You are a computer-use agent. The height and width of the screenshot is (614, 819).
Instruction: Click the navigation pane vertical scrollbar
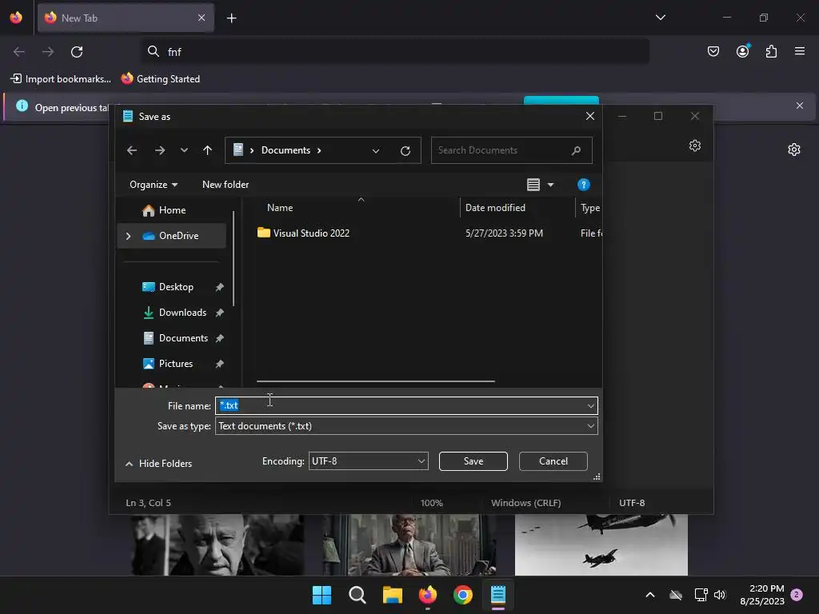tap(234, 258)
